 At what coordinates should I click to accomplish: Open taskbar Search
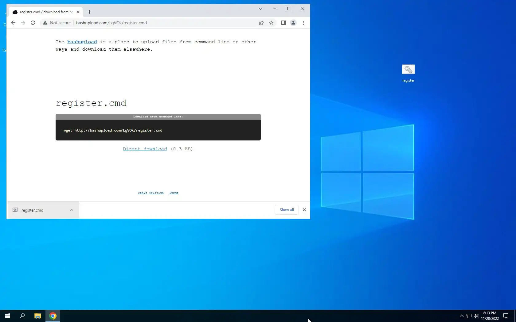pyautogui.click(x=22, y=316)
